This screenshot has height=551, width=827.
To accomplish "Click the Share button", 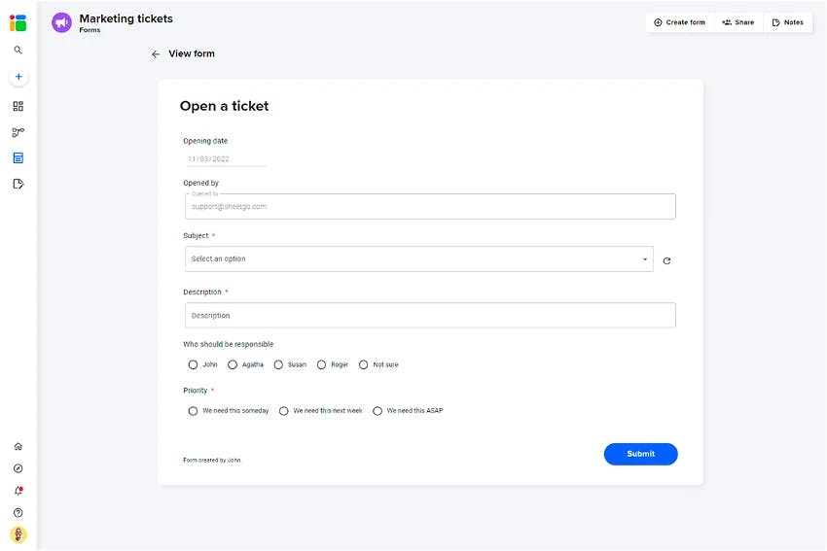I will 738,22.
